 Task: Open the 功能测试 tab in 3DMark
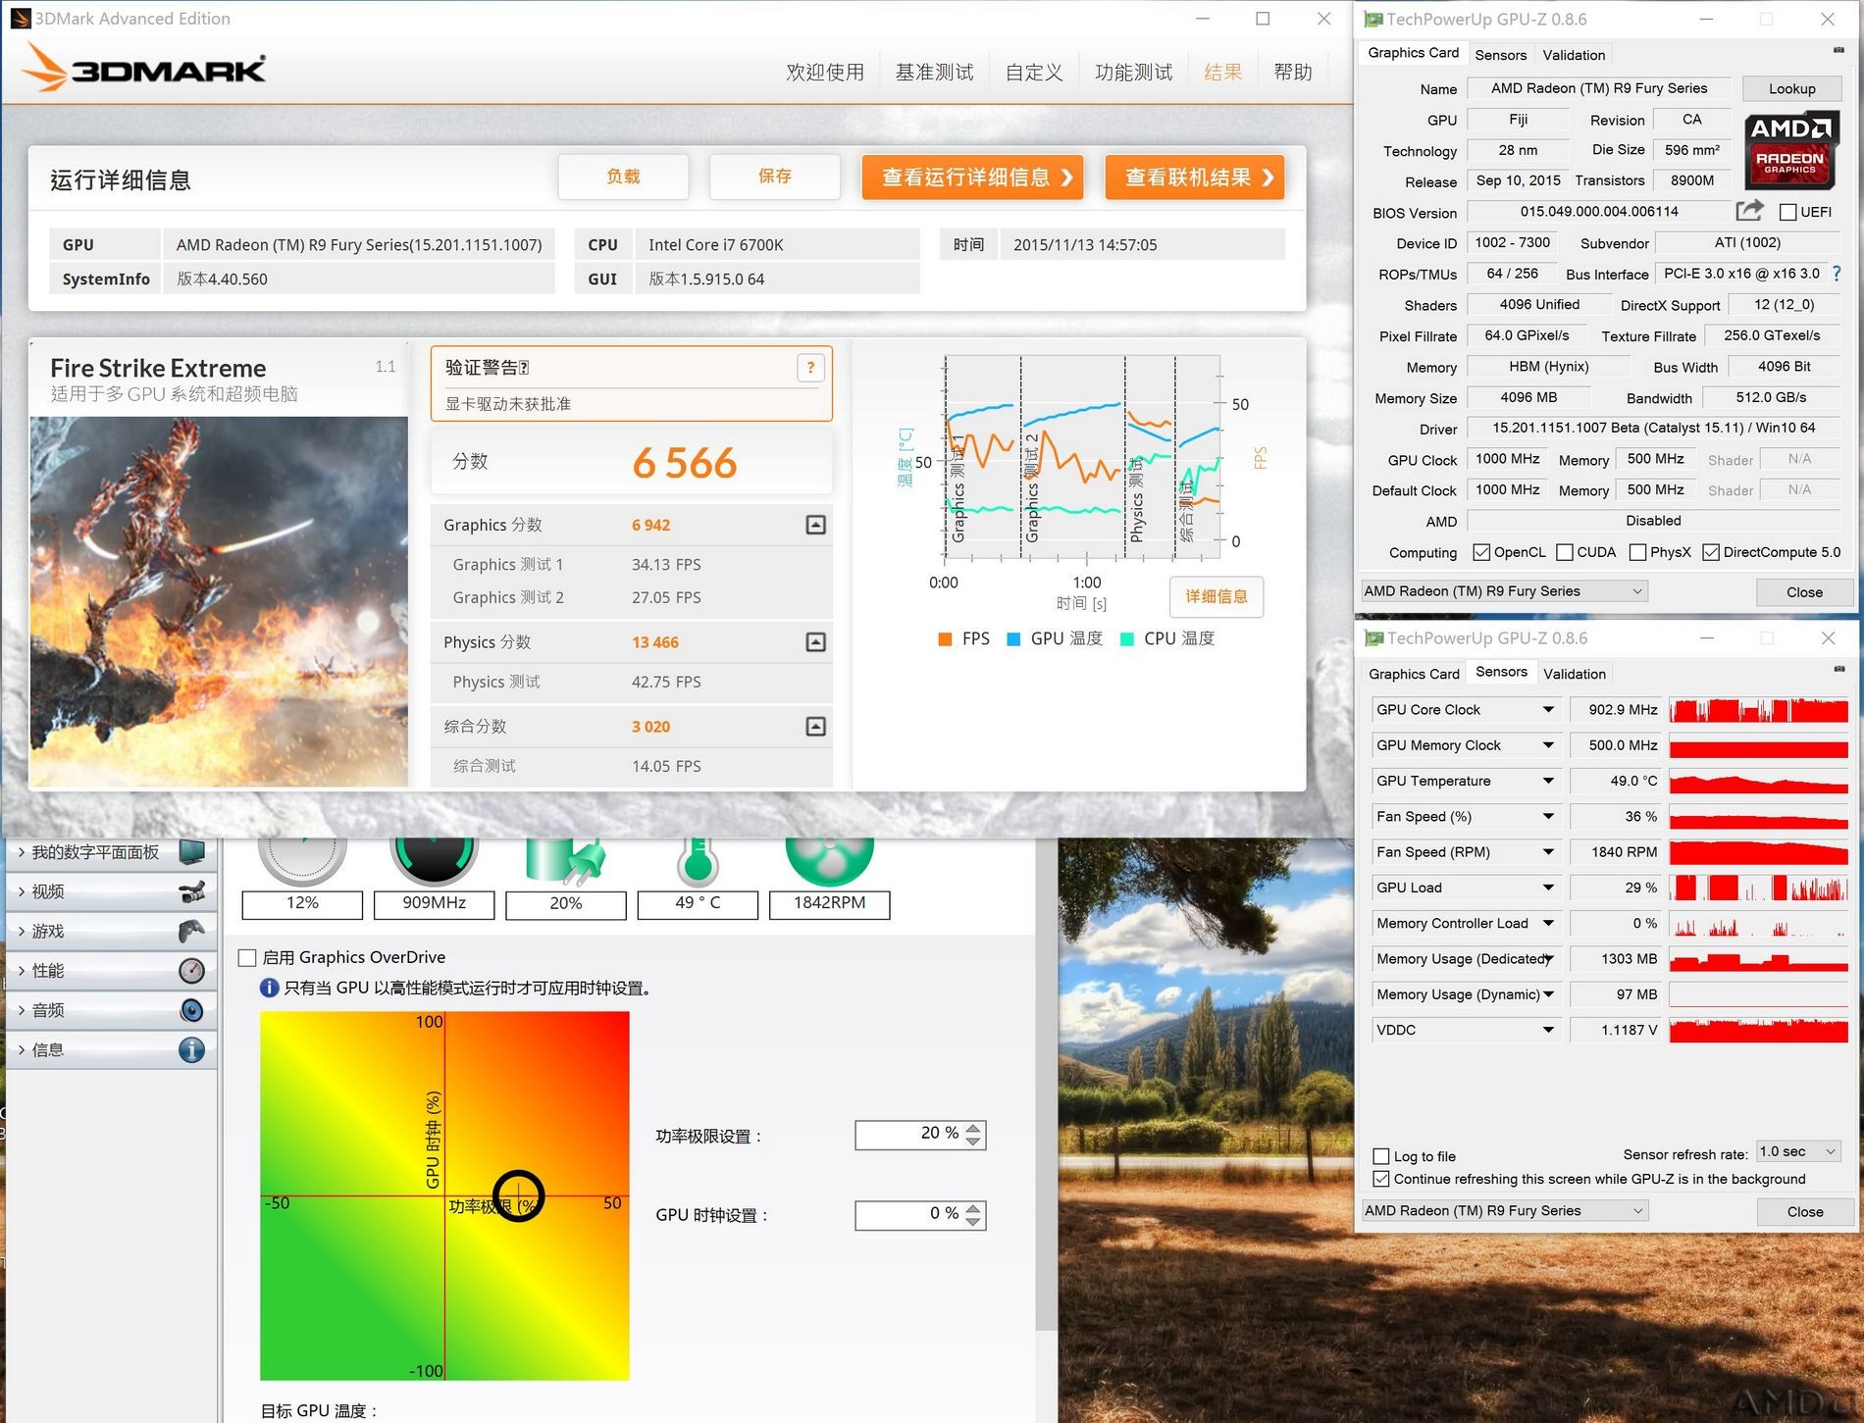[1133, 72]
